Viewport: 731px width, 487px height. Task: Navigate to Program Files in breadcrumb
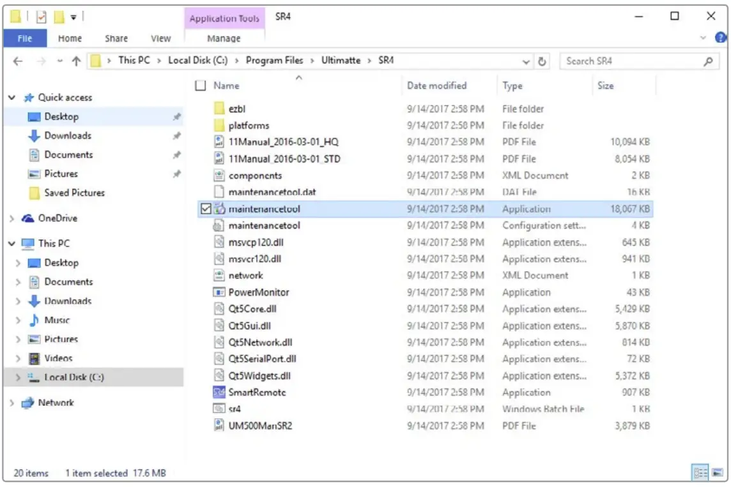pyautogui.click(x=275, y=61)
